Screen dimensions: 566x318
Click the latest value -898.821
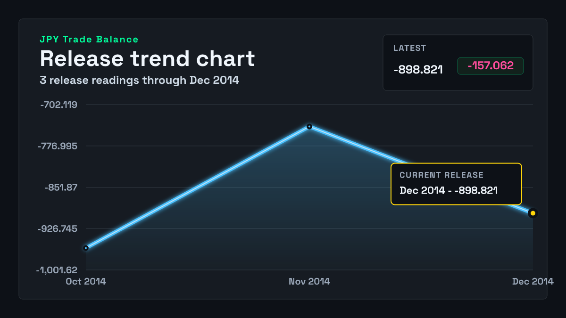pyautogui.click(x=418, y=70)
